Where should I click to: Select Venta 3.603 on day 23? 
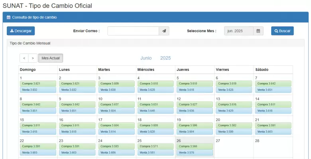77,153
